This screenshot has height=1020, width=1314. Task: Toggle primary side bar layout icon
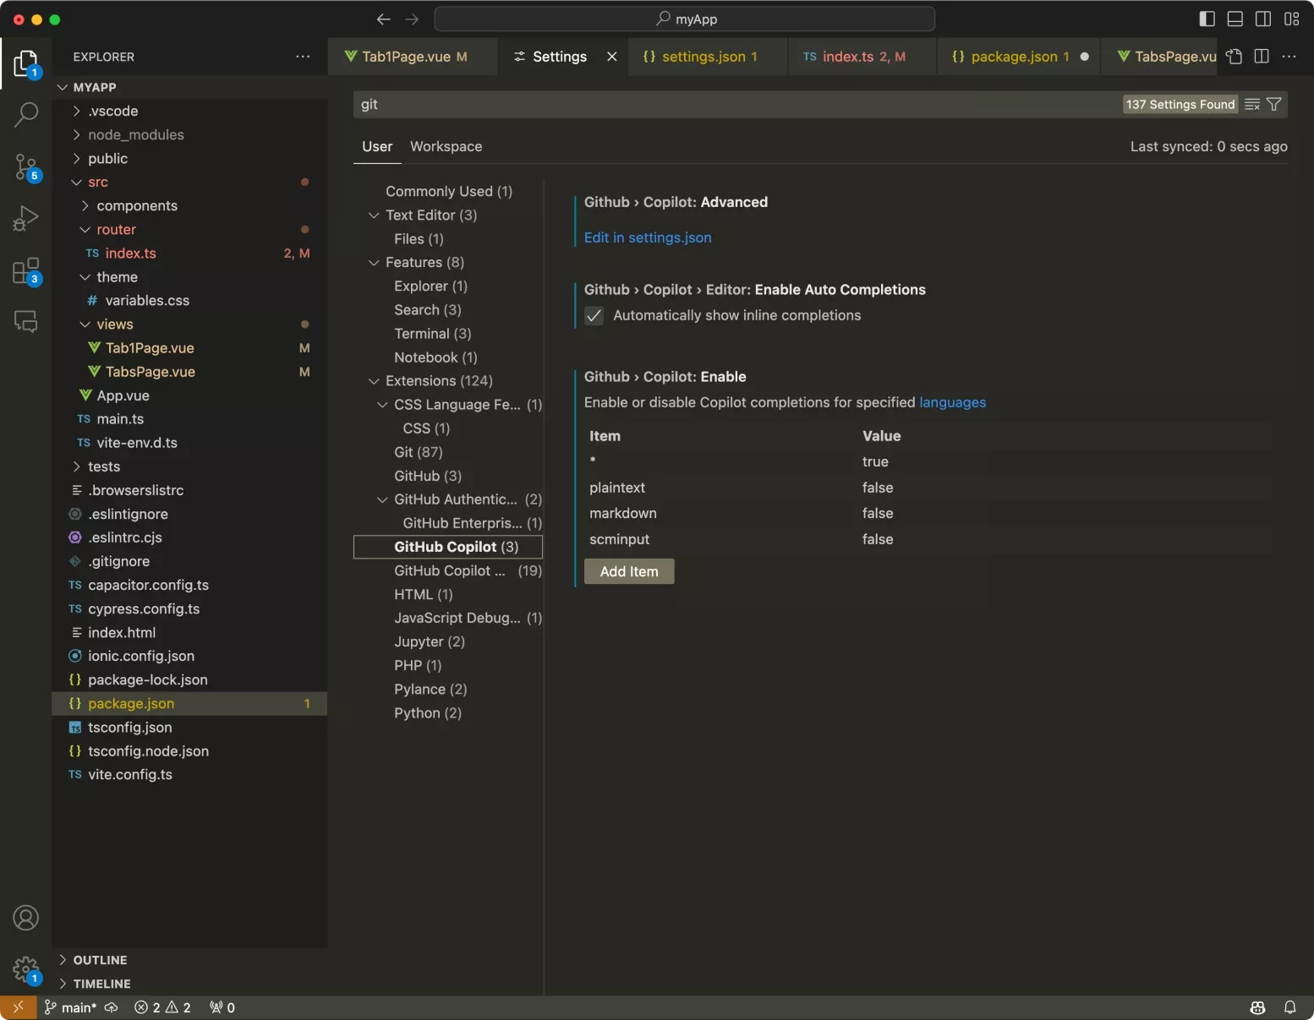tap(1207, 19)
